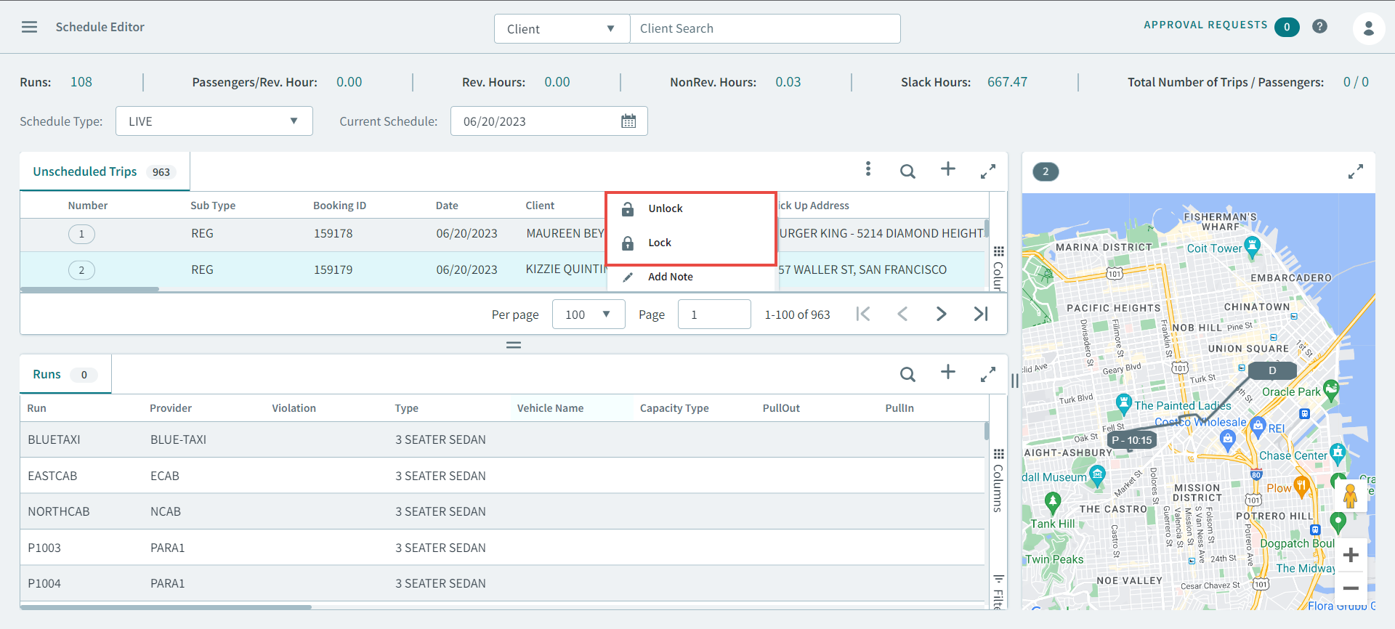Select the P1004 run row

coord(502,583)
